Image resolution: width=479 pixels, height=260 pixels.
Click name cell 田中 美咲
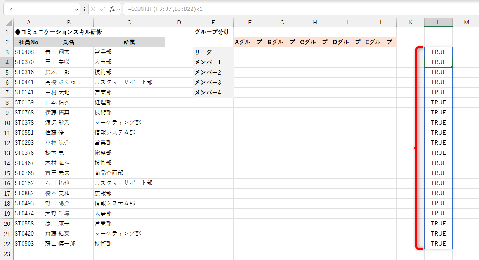pos(69,62)
